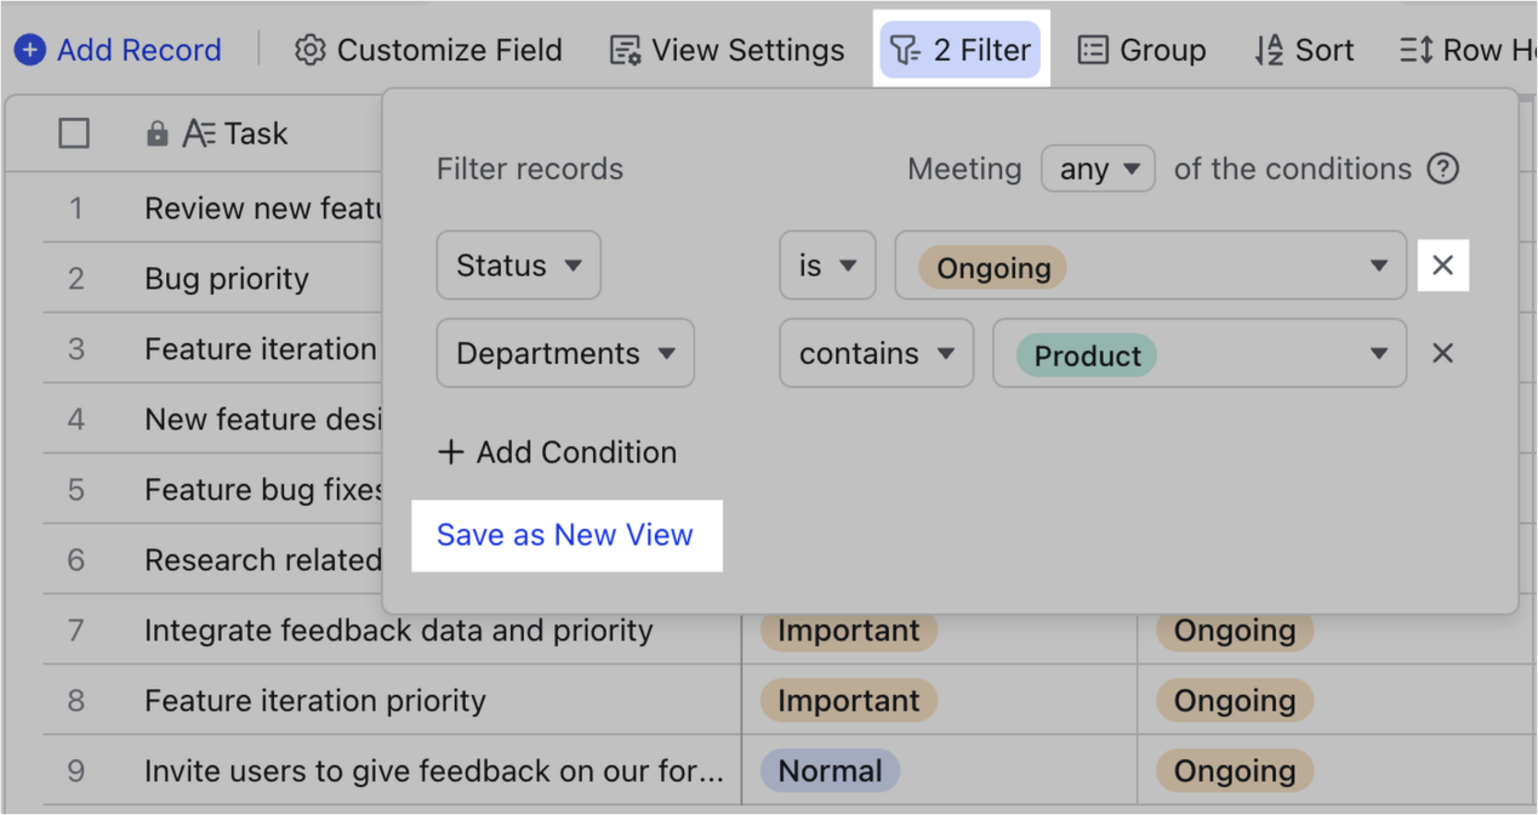Click the Ongoing tag in filter value
The image size is (1538, 815).
pos(993,267)
